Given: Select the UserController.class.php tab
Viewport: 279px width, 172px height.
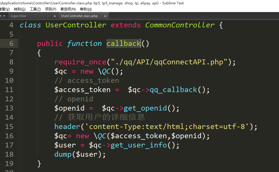Looking at the screenshot, I should pos(79,16).
